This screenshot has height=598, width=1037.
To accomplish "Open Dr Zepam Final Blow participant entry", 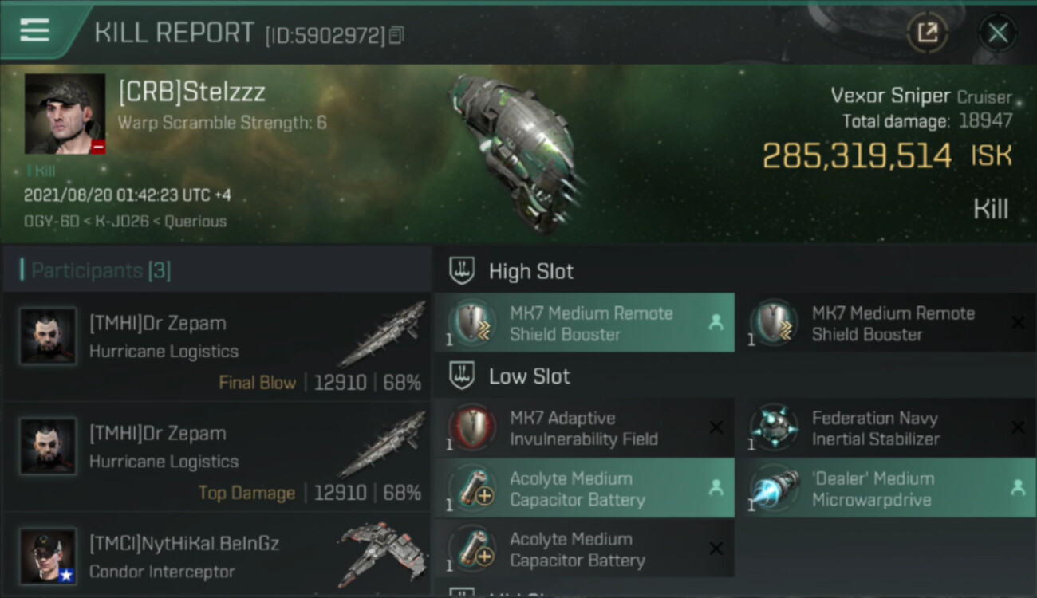I will 216,348.
